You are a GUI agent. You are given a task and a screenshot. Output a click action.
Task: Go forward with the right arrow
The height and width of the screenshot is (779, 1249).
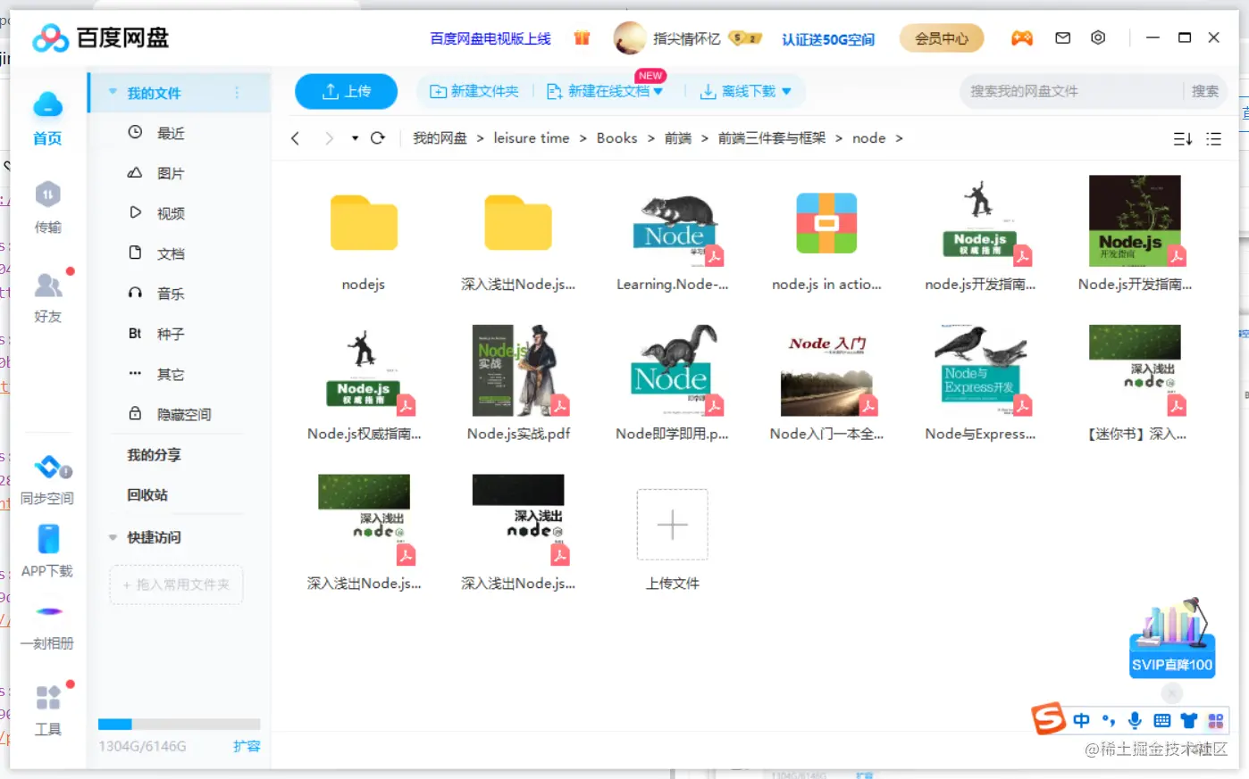(x=330, y=138)
